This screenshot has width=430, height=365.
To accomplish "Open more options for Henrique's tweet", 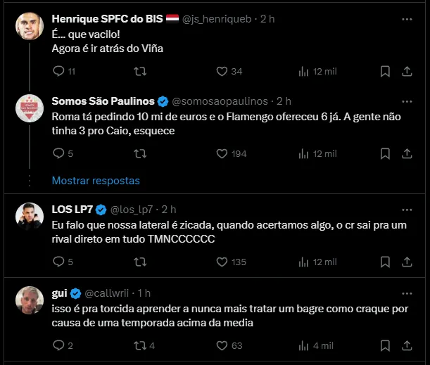I will 407,18.
